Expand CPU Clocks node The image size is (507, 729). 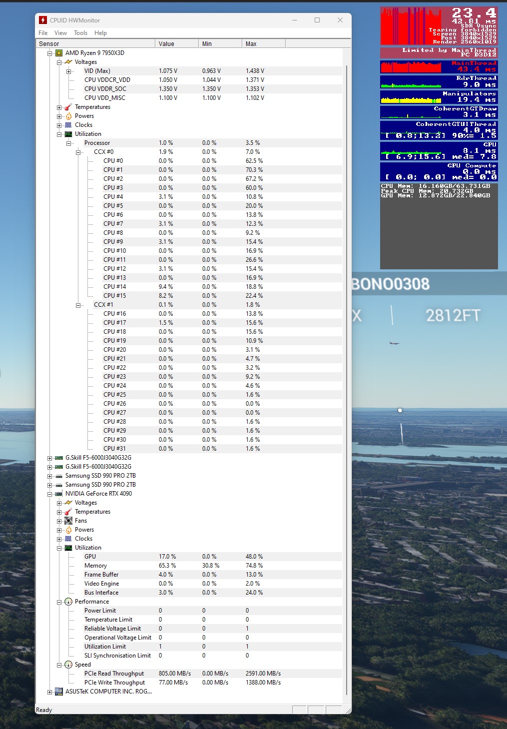(x=59, y=125)
